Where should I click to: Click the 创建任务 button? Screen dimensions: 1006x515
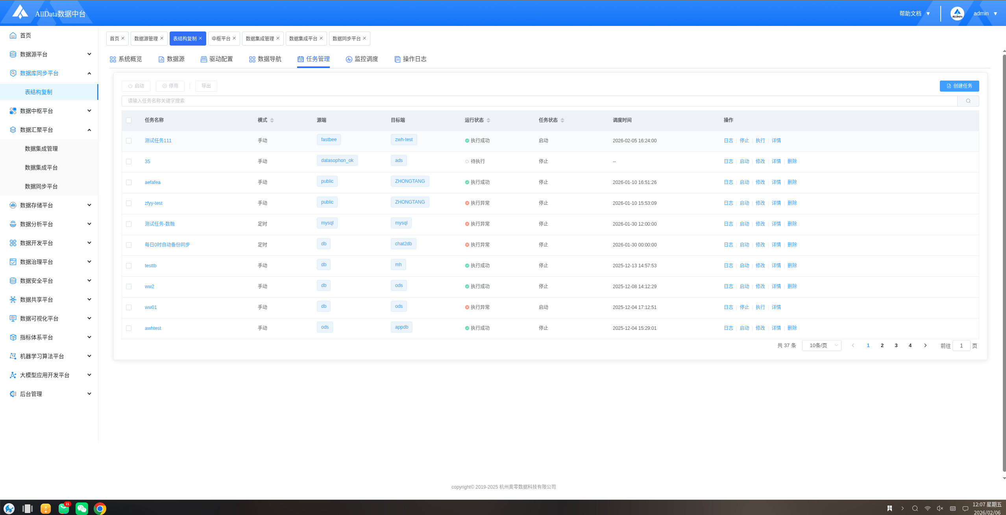coord(959,86)
